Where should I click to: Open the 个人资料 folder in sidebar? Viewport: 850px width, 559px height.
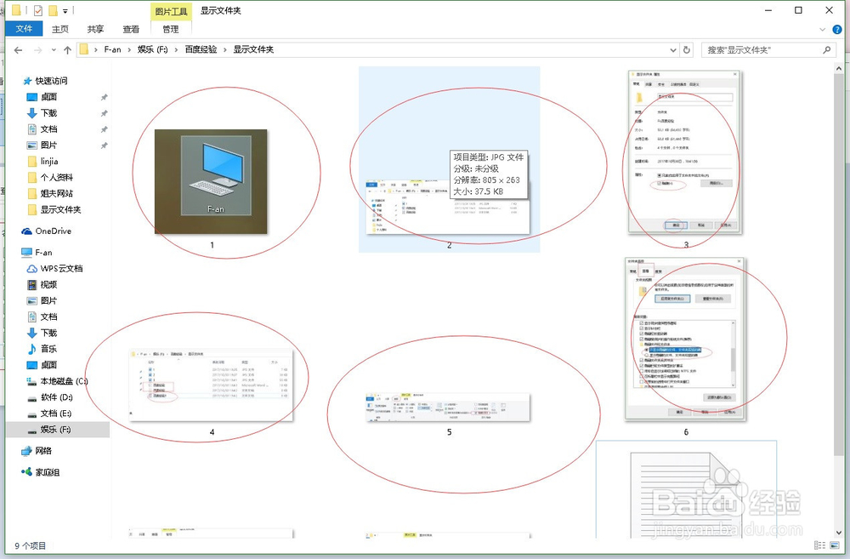56,178
